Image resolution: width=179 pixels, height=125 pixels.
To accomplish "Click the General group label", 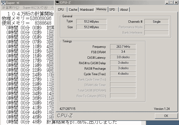I will tap(67, 16).
